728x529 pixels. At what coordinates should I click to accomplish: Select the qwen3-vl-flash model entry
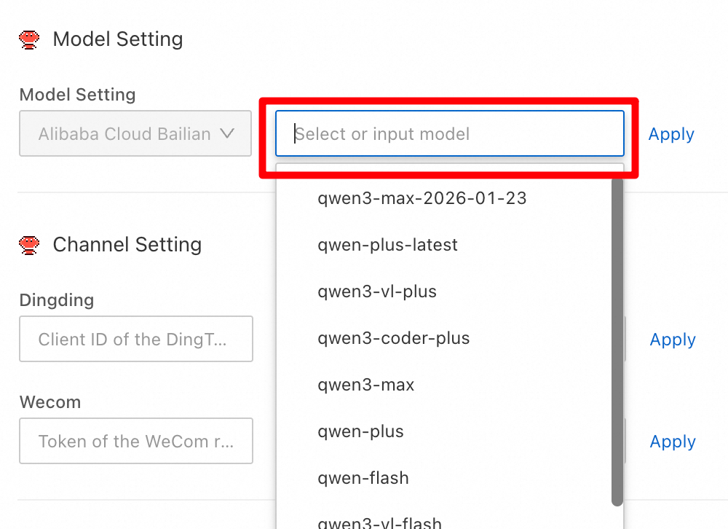click(x=379, y=522)
